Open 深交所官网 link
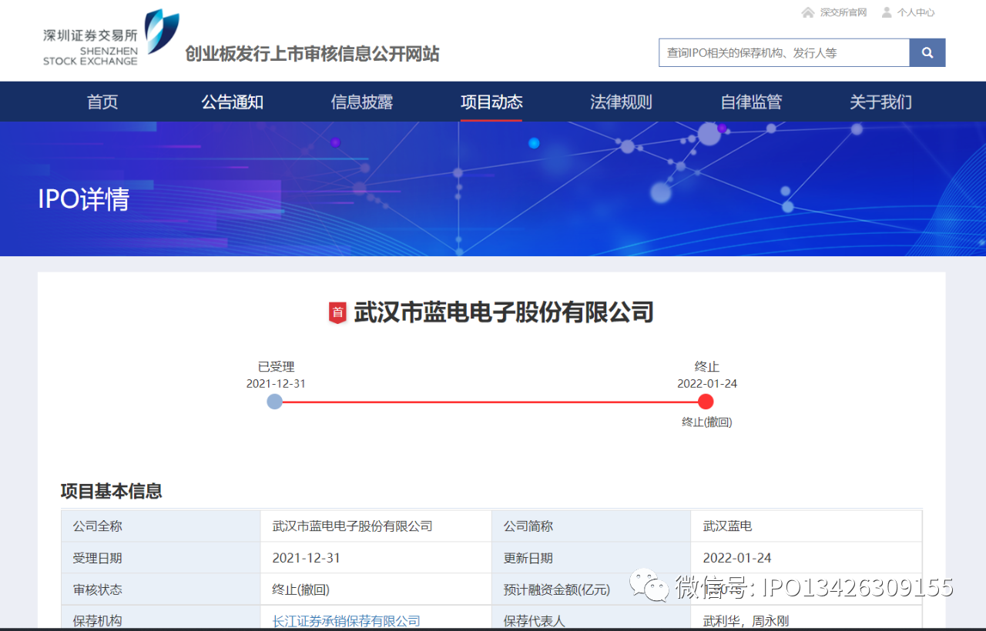Viewport: 986px width, 631px height. pos(843,12)
